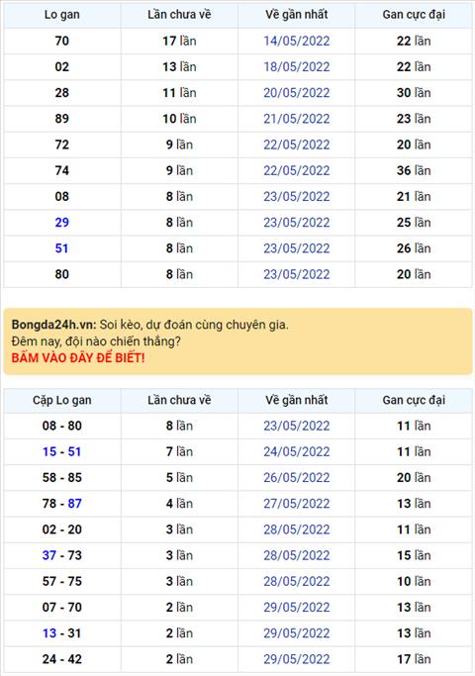Image resolution: width=475 pixels, height=676 pixels.
Task: Click number 89 in the Lo gan column
Action: [61, 119]
